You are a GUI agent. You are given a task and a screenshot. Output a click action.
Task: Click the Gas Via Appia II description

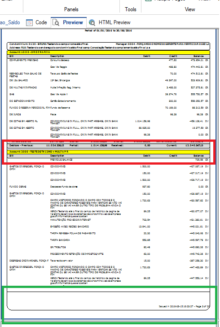coord(59,94)
